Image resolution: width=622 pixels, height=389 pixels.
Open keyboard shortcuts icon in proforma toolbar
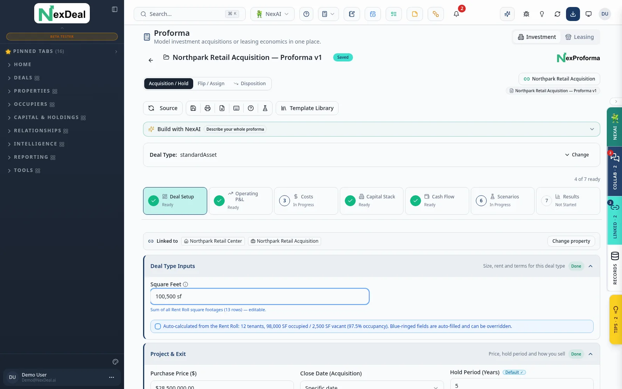236,108
